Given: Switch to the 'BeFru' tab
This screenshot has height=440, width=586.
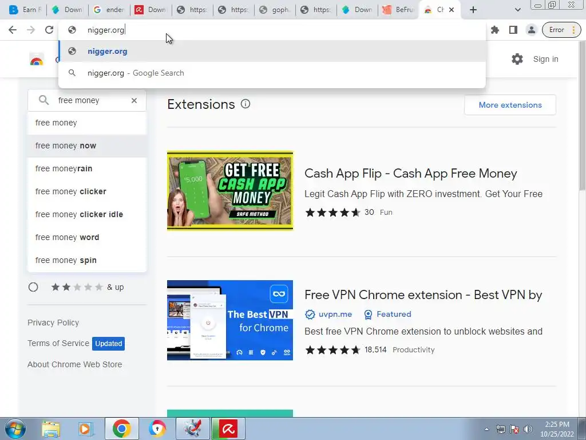Looking at the screenshot, I should click(398, 10).
